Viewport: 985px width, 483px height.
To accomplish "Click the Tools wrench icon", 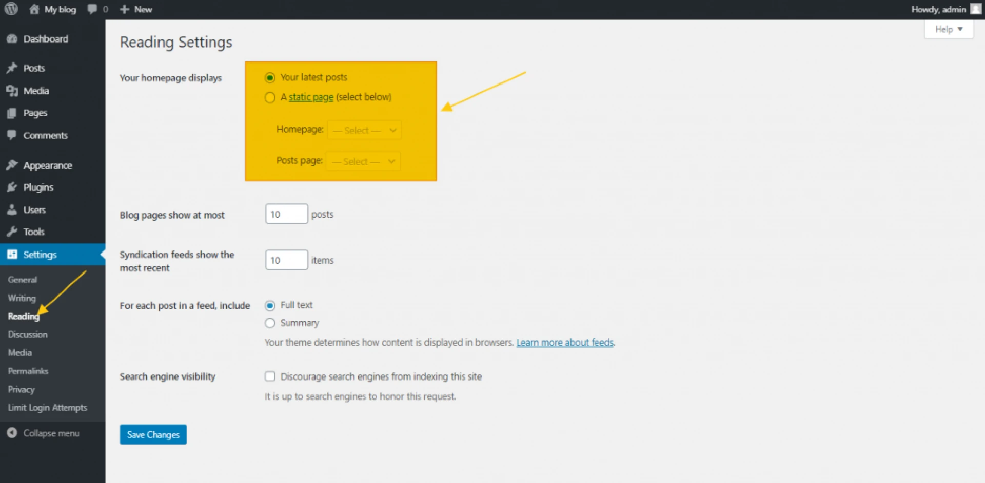I will click(12, 232).
